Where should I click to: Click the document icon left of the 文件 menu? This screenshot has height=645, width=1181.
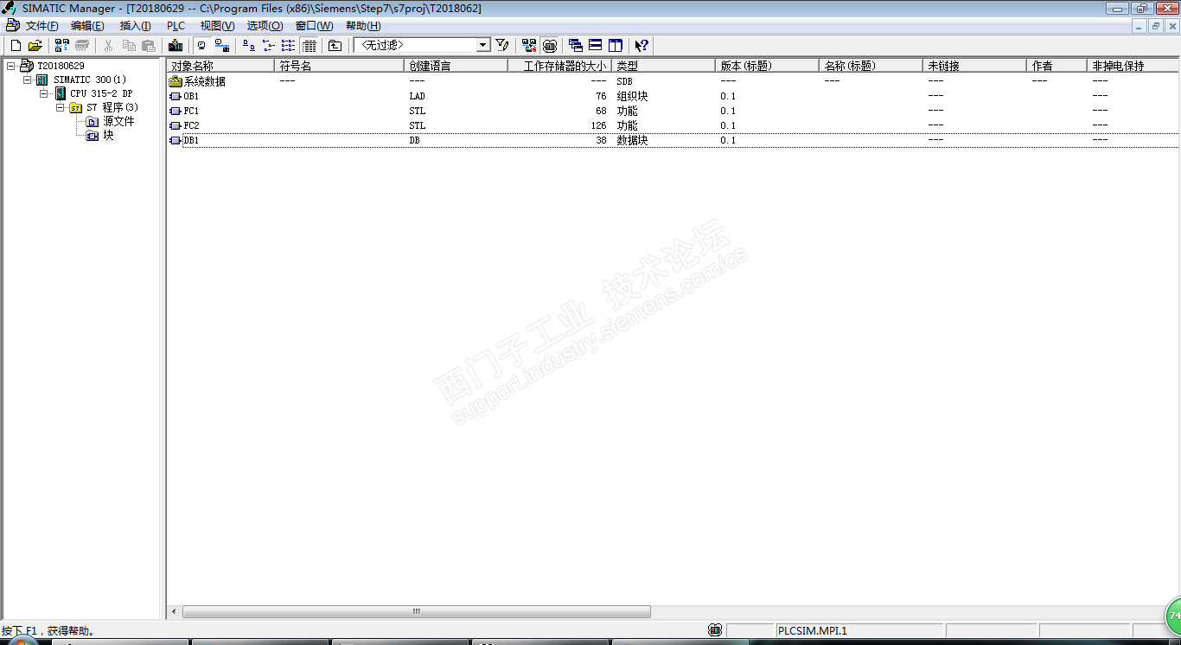12,26
